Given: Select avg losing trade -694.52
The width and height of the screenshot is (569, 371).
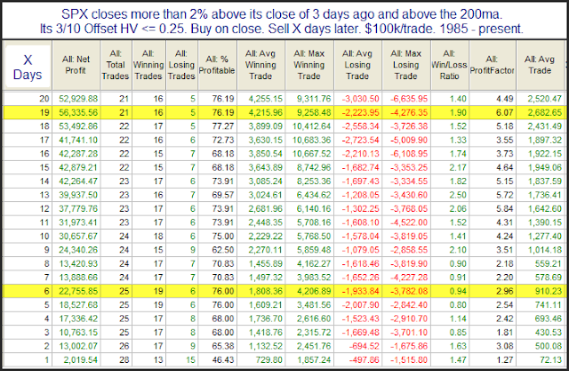Looking at the screenshot, I should [364, 346].
